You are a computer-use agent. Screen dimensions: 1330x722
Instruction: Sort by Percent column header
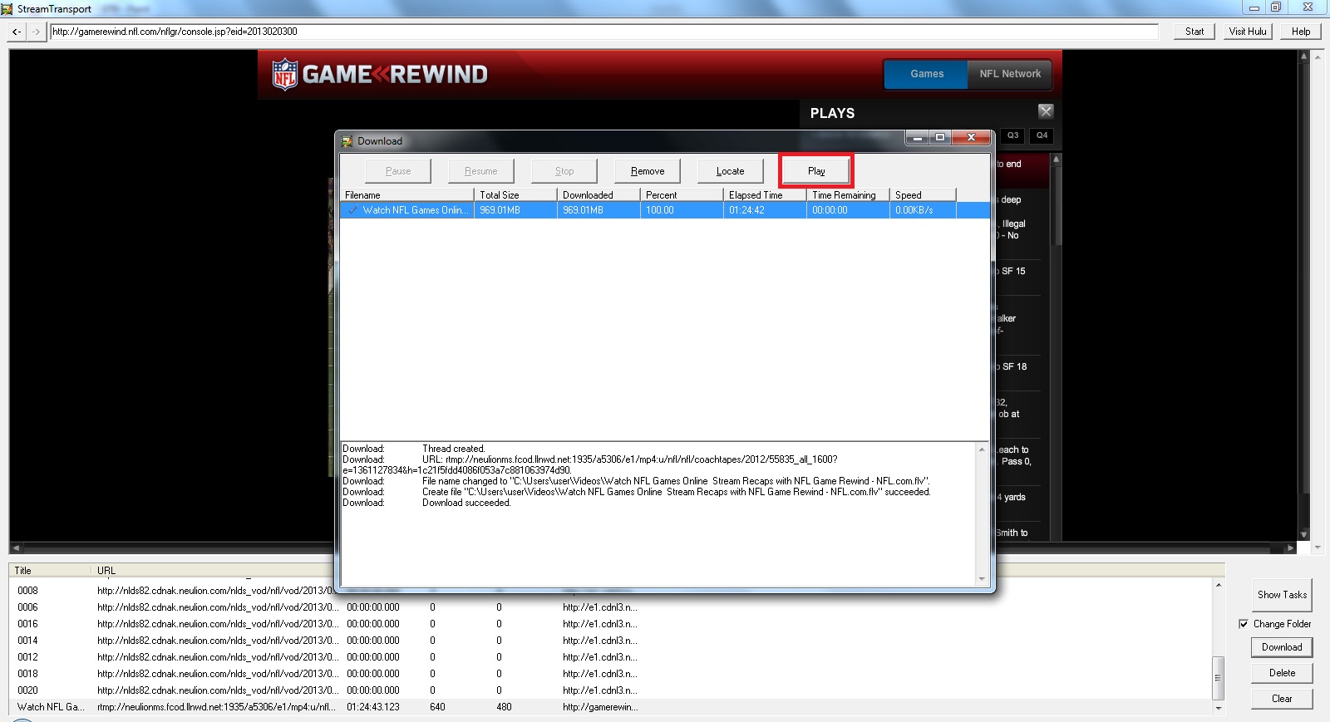[682, 195]
